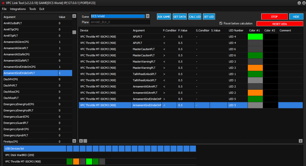306x166 pixels.
Task: Click the argument list scroll up arrow
Action: [x=74, y=16]
